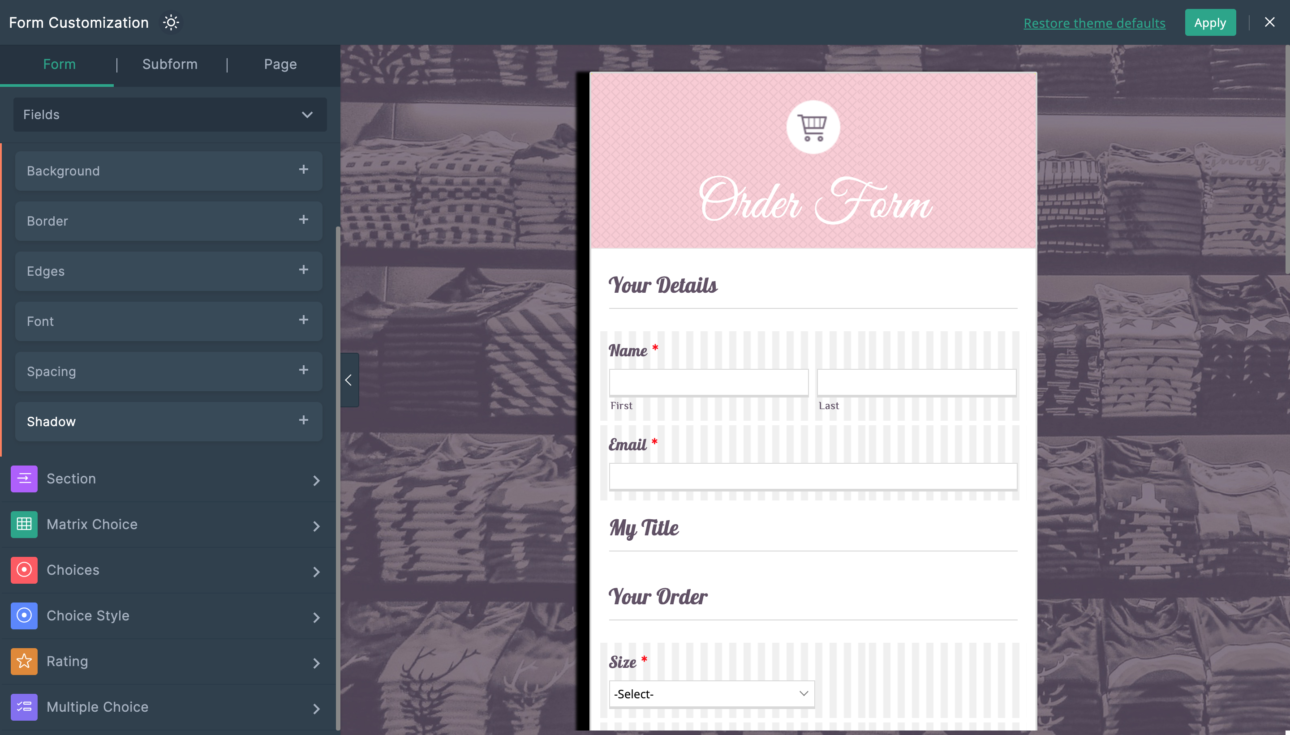Image resolution: width=1290 pixels, height=735 pixels.
Task: Click the Matrix Choice element icon
Action: pos(23,524)
